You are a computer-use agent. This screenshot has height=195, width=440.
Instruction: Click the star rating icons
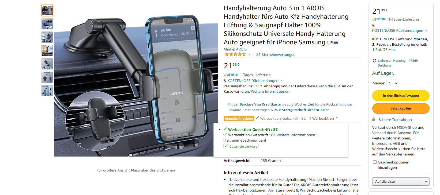[235, 54]
